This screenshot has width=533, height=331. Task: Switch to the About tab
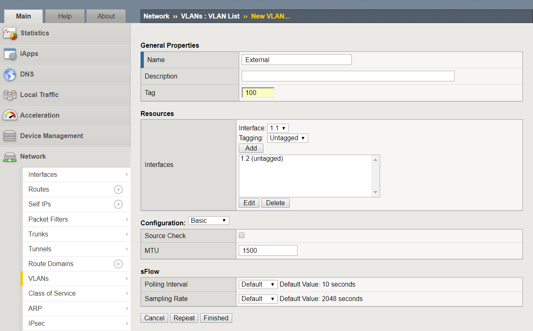coord(106,16)
